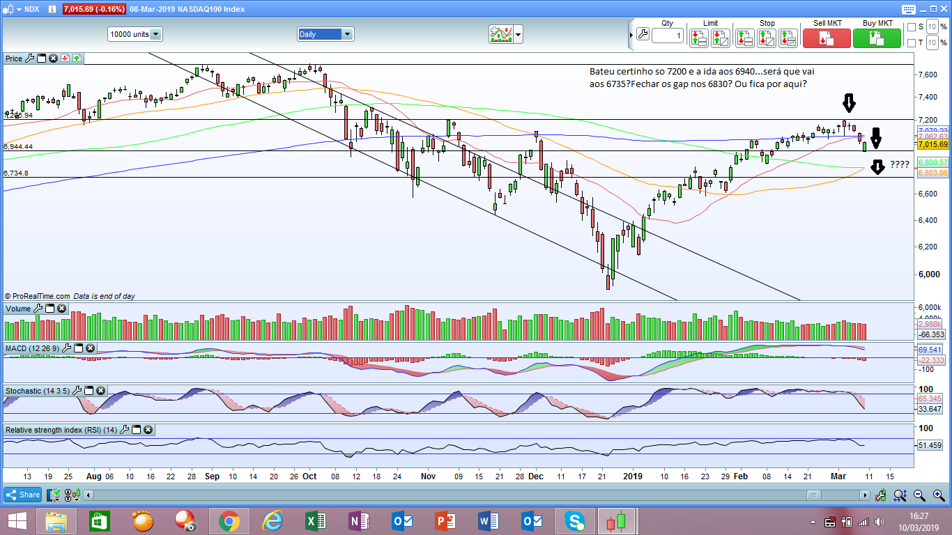952x535 pixels.
Task: Expand the add indicator dropdown arrow
Action: [518, 34]
